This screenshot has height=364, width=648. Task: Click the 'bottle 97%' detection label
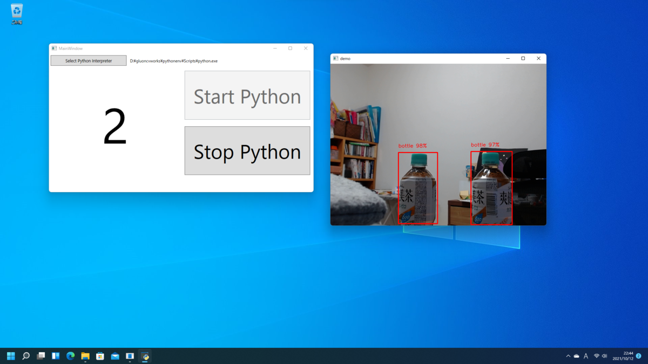(485, 145)
